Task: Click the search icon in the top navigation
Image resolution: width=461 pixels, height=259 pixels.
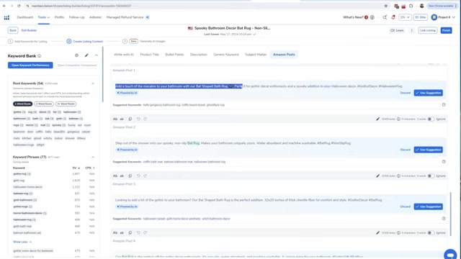Action: click(385, 17)
